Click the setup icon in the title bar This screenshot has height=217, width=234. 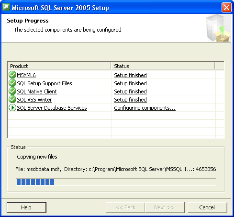6,7
